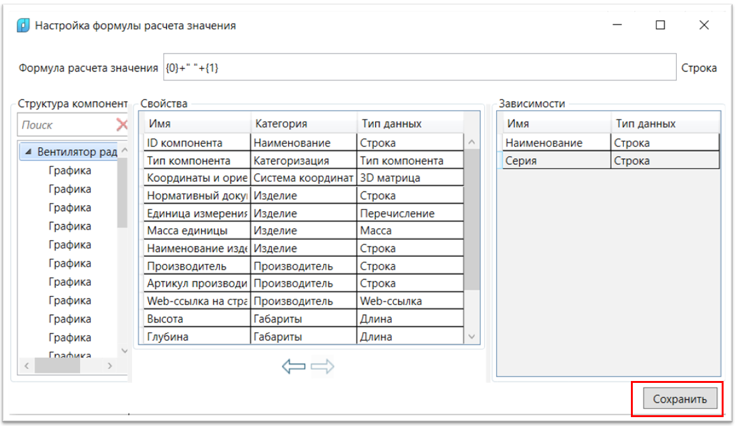Screen dimensions: 735x426
Task: Click the properties table scroll-down arrow
Action: pos(472,337)
